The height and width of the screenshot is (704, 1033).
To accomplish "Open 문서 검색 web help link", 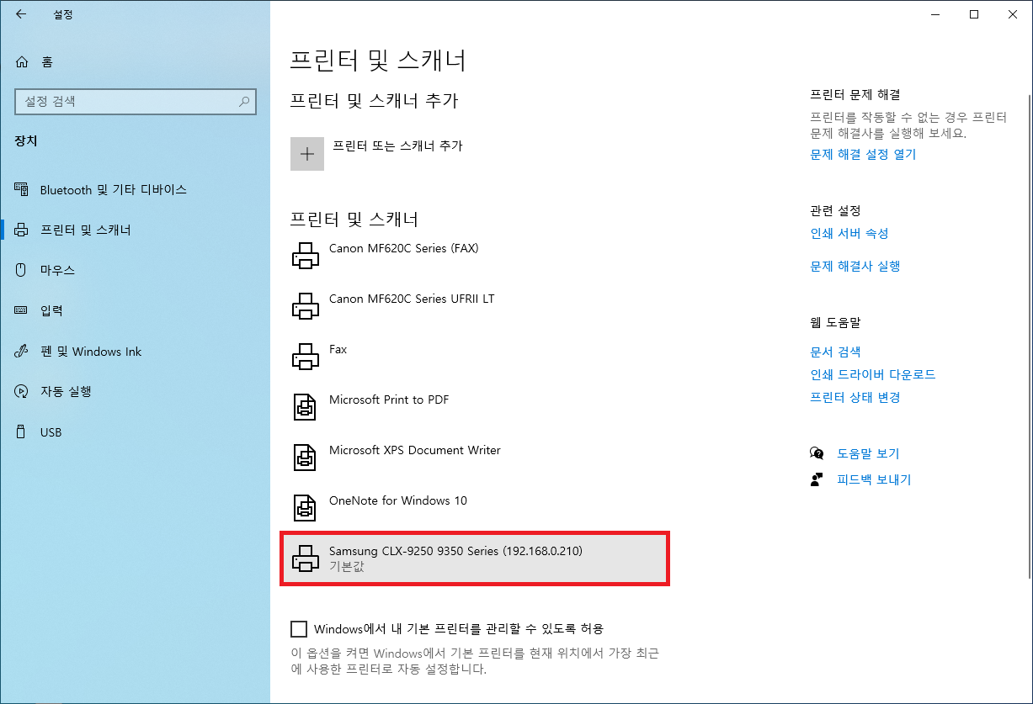I will pyautogui.click(x=835, y=352).
